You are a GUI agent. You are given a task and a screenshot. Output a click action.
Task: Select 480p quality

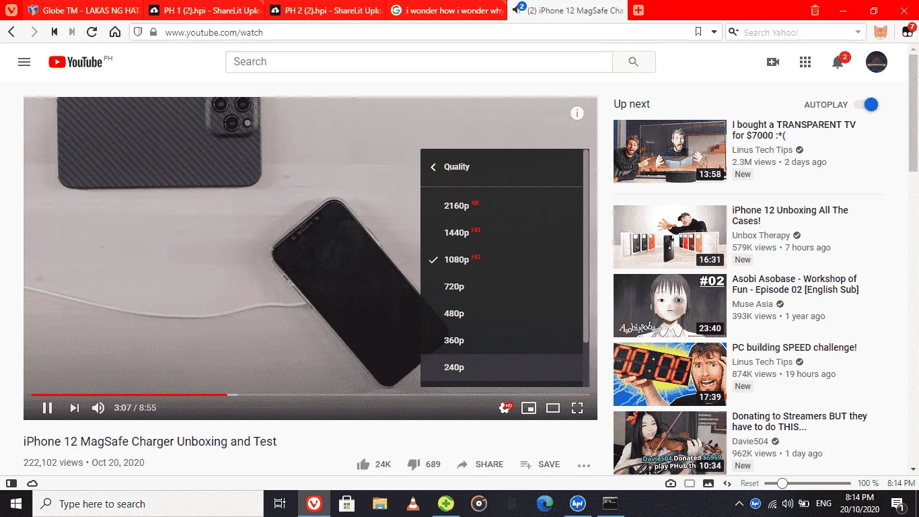point(501,313)
